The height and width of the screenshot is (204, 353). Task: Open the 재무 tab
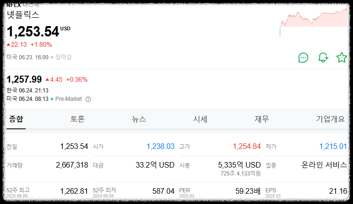[262, 119]
